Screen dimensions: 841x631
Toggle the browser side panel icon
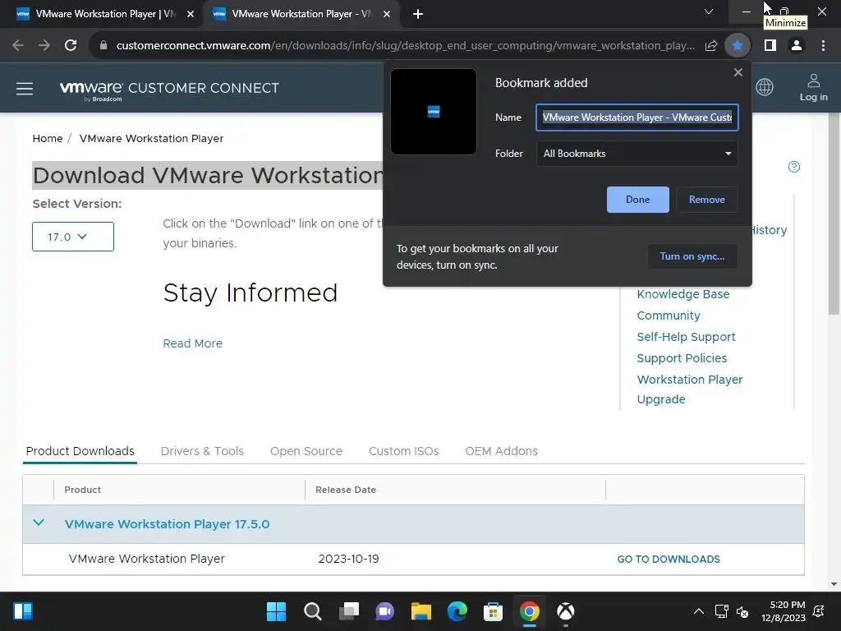tap(770, 46)
